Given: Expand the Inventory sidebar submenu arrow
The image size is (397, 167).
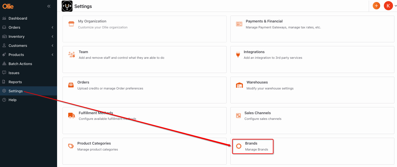Looking at the screenshot, I should (53, 37).
